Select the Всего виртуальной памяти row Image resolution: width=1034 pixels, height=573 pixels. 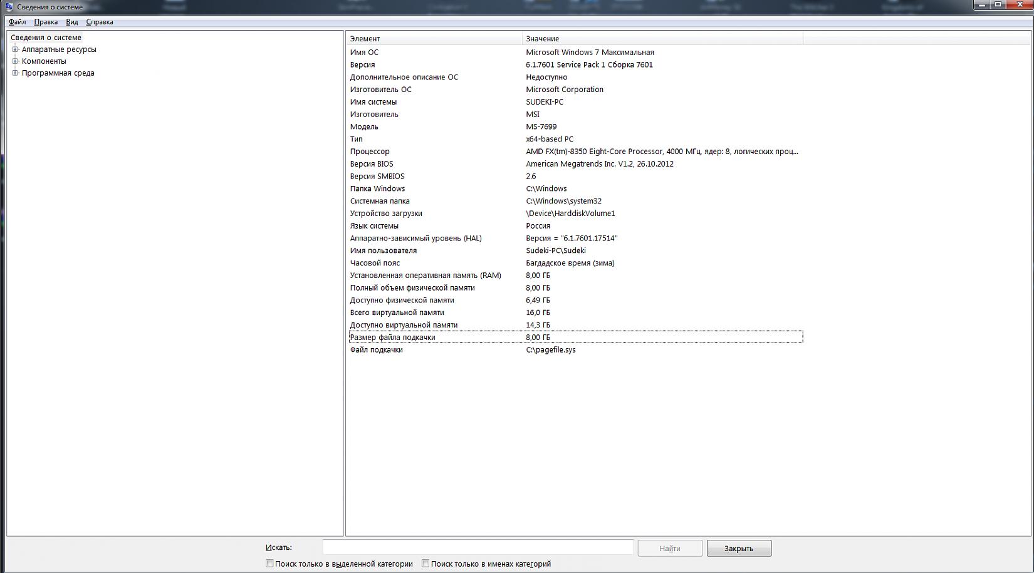point(575,312)
